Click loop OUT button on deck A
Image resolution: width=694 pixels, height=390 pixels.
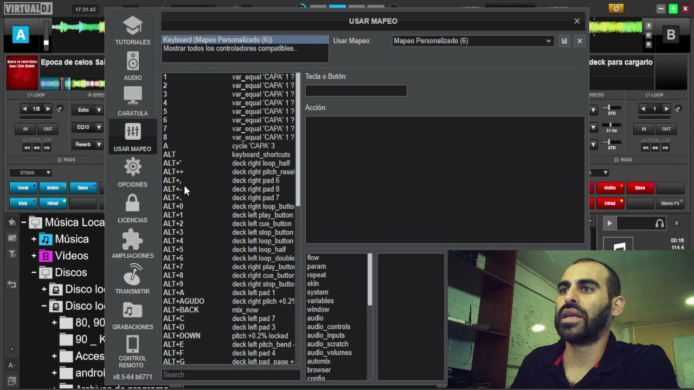point(48,129)
